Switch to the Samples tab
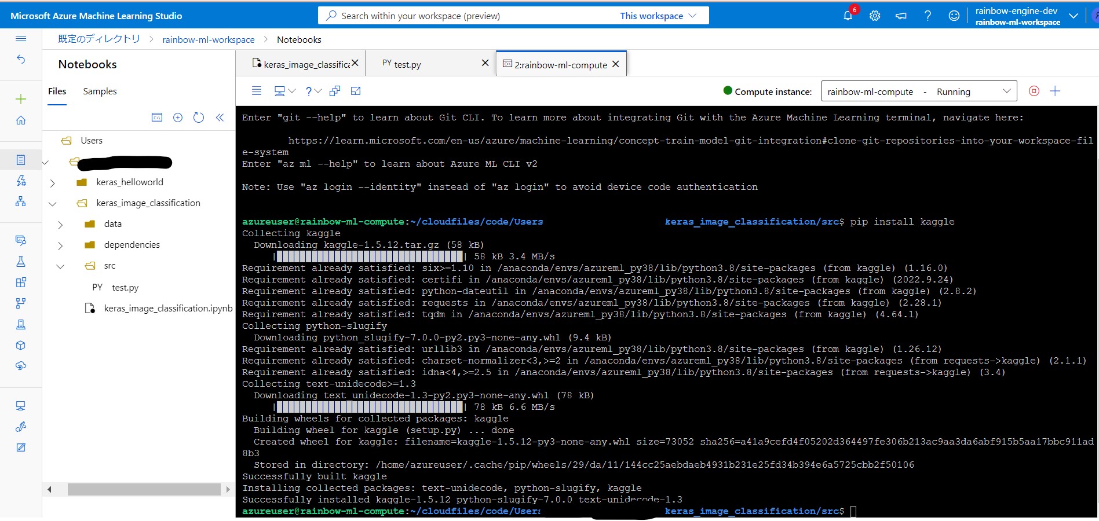Viewport: 1099px width, 521px height. coord(100,91)
